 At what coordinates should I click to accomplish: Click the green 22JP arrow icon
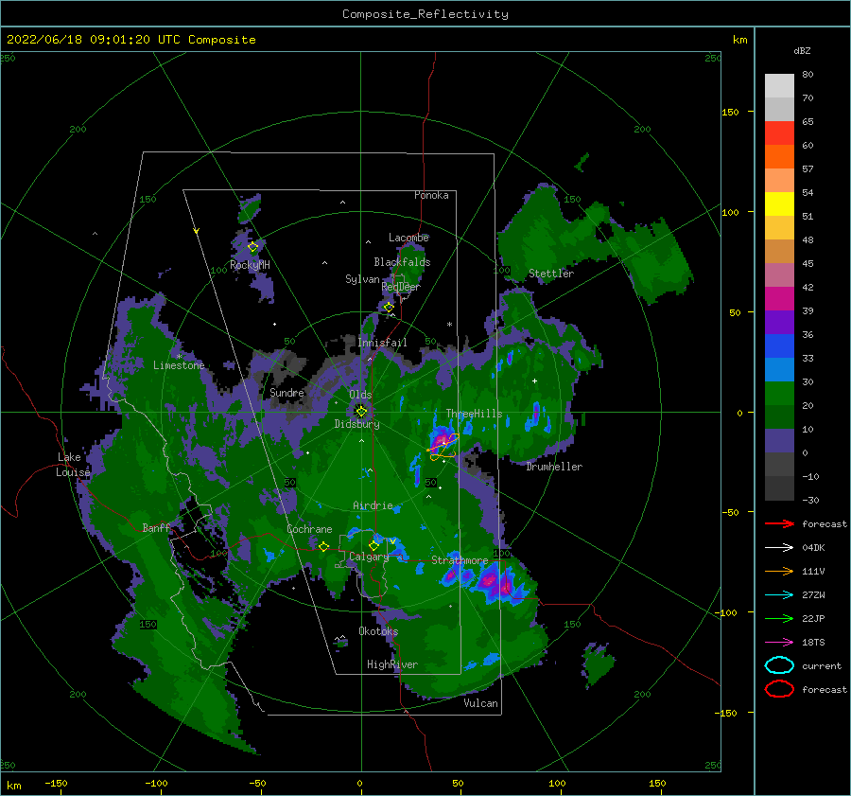[x=779, y=618]
